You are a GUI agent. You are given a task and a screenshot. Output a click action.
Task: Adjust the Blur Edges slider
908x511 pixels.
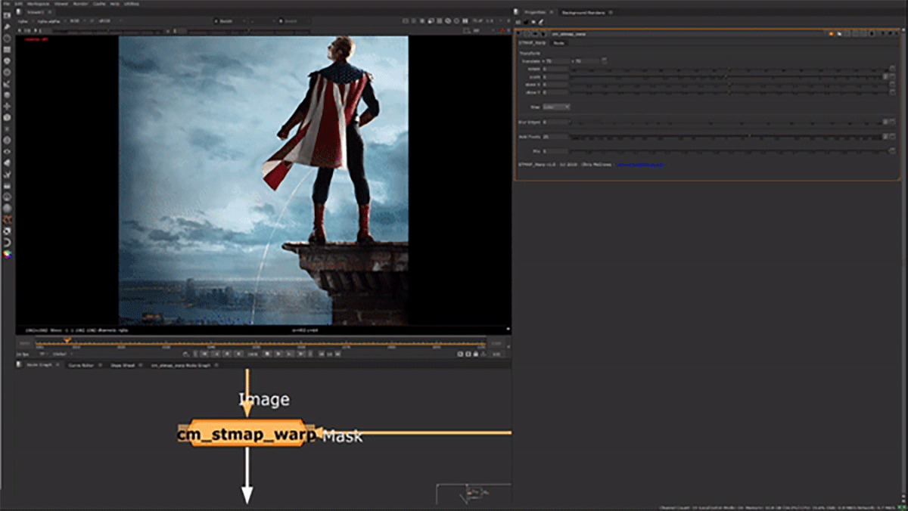coord(725,122)
